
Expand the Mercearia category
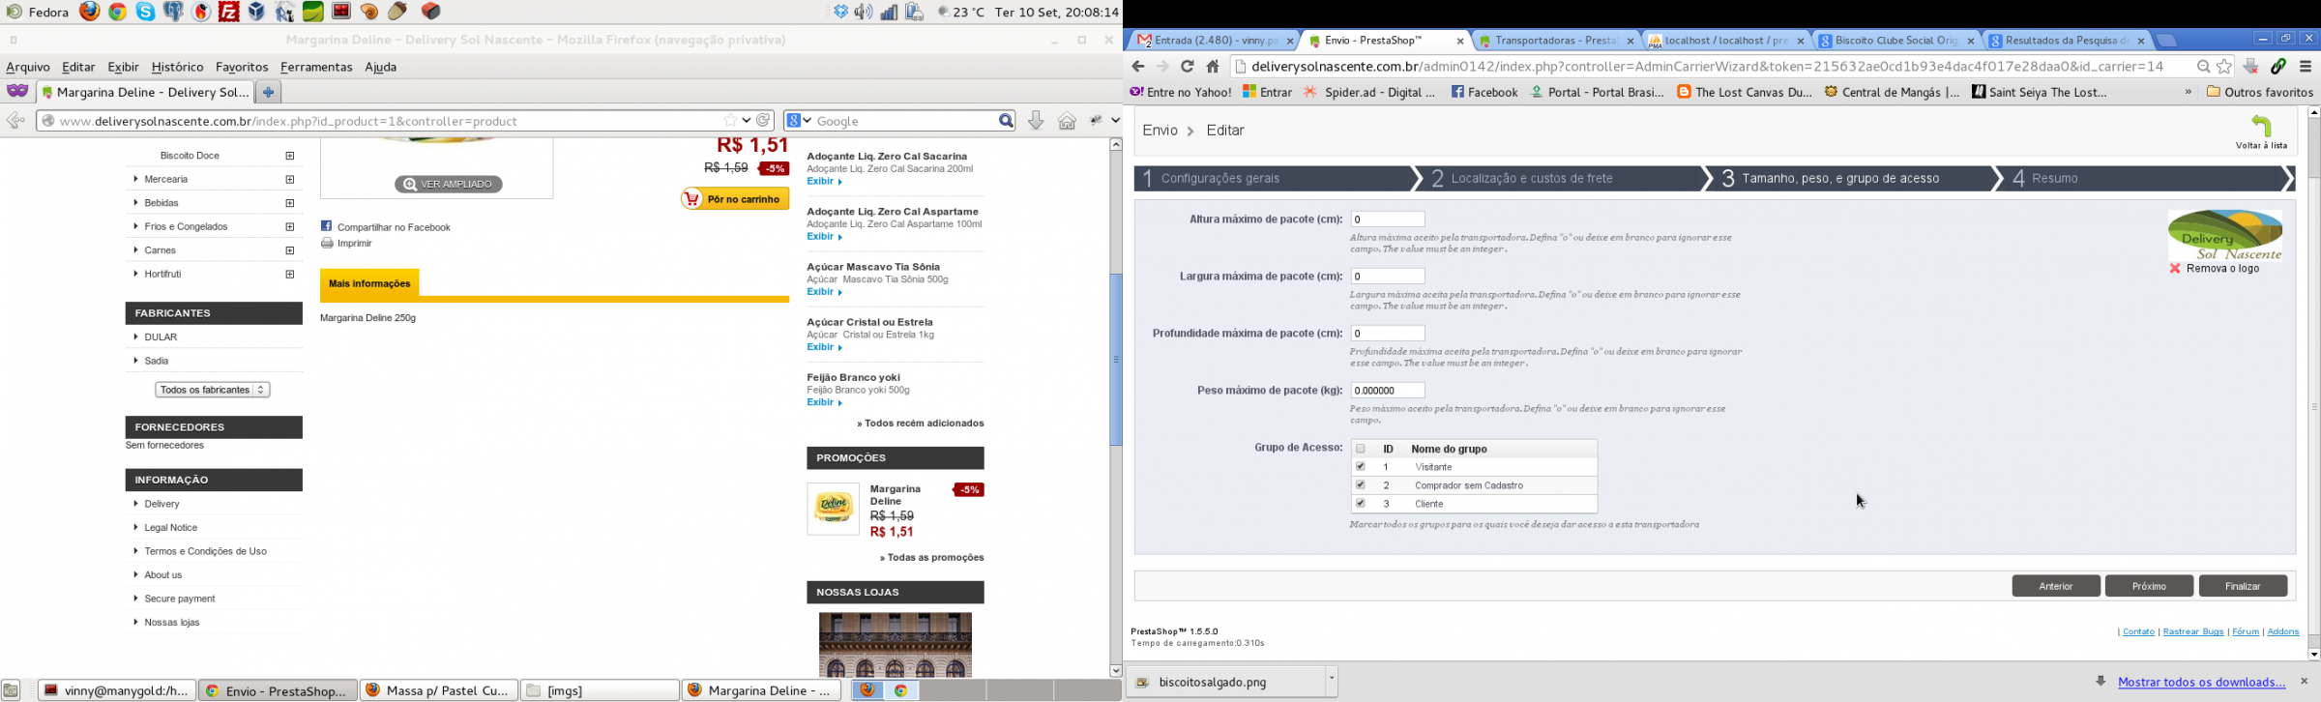(290, 179)
